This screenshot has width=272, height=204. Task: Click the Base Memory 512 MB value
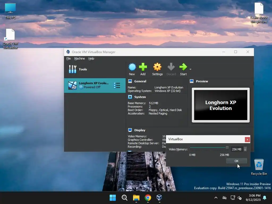pyautogui.click(x=154, y=103)
